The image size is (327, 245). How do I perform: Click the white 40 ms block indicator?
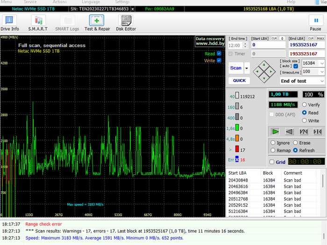pos(237,95)
